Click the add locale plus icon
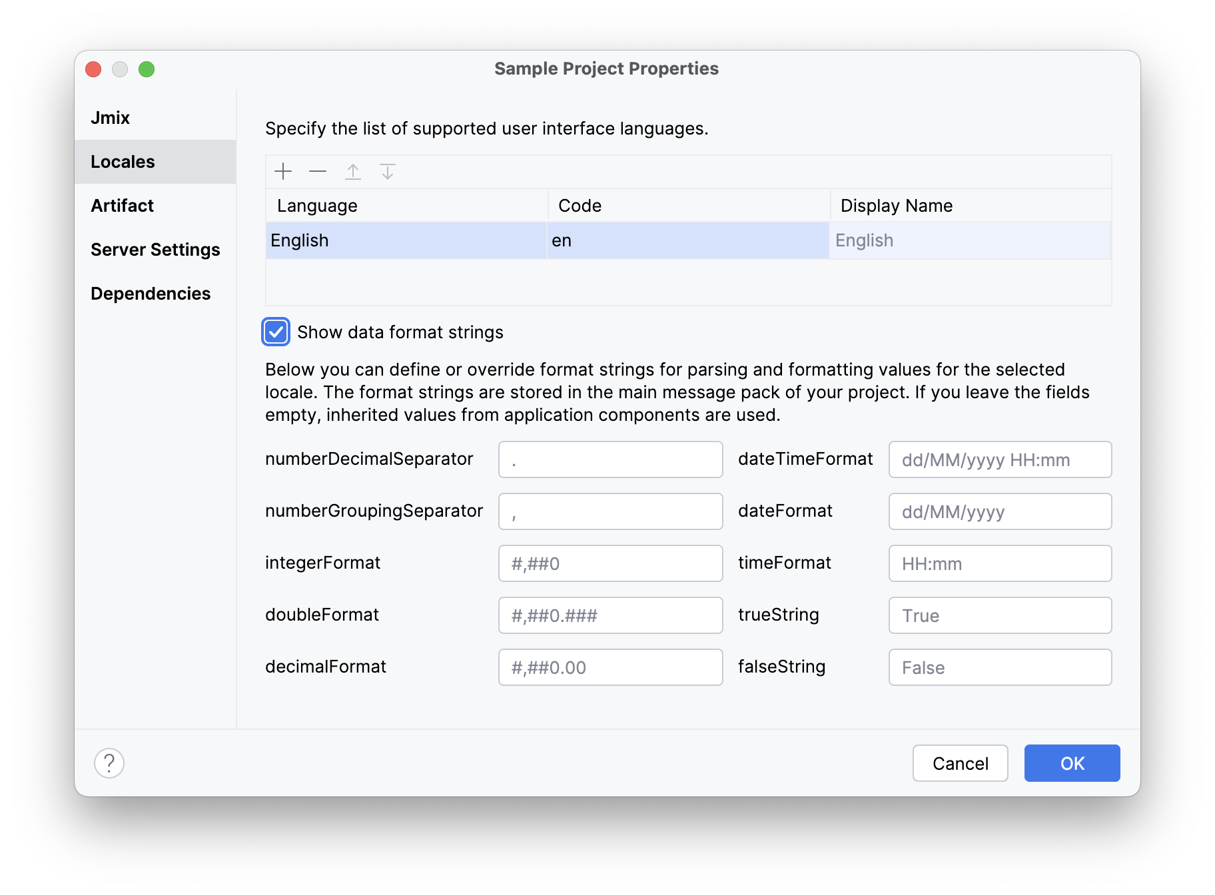This screenshot has width=1215, height=895. (x=283, y=172)
